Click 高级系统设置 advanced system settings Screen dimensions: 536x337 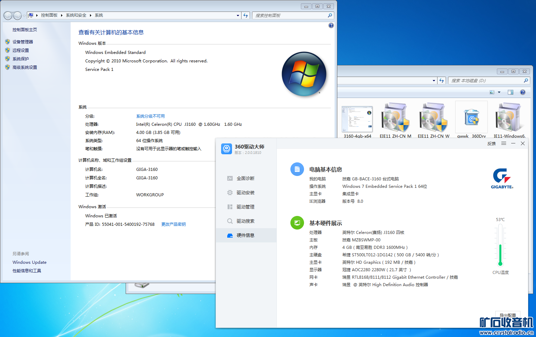(25, 67)
